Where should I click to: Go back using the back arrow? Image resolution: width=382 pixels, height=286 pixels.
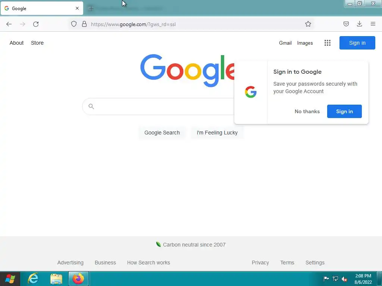(9, 24)
